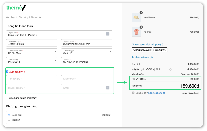Select the Miễn phí shipping option
Image resolution: width=207 pixels, height=131 pixels.
pyautogui.click(x=9, y=120)
